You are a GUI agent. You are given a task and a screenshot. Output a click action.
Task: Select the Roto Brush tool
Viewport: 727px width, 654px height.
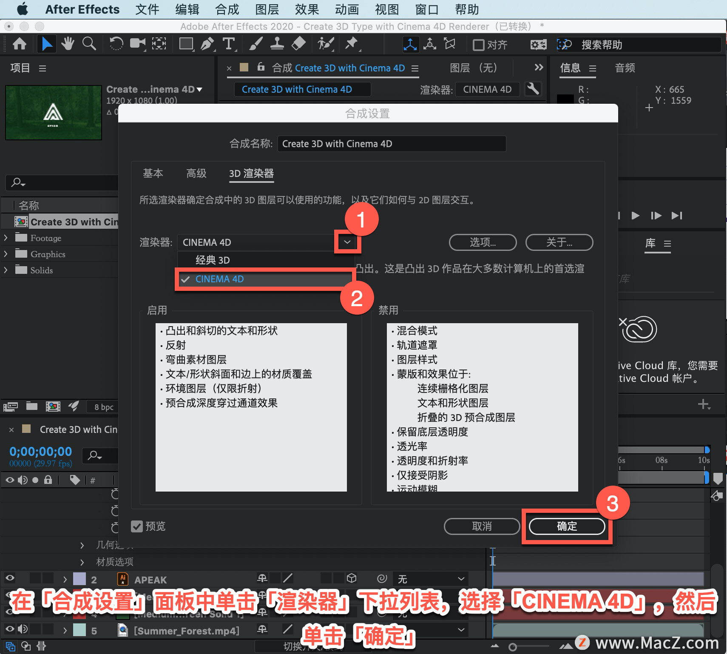click(x=326, y=44)
